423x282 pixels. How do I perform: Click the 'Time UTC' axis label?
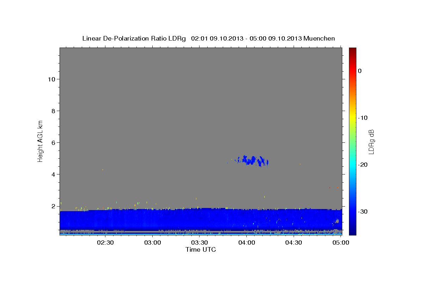(201, 250)
